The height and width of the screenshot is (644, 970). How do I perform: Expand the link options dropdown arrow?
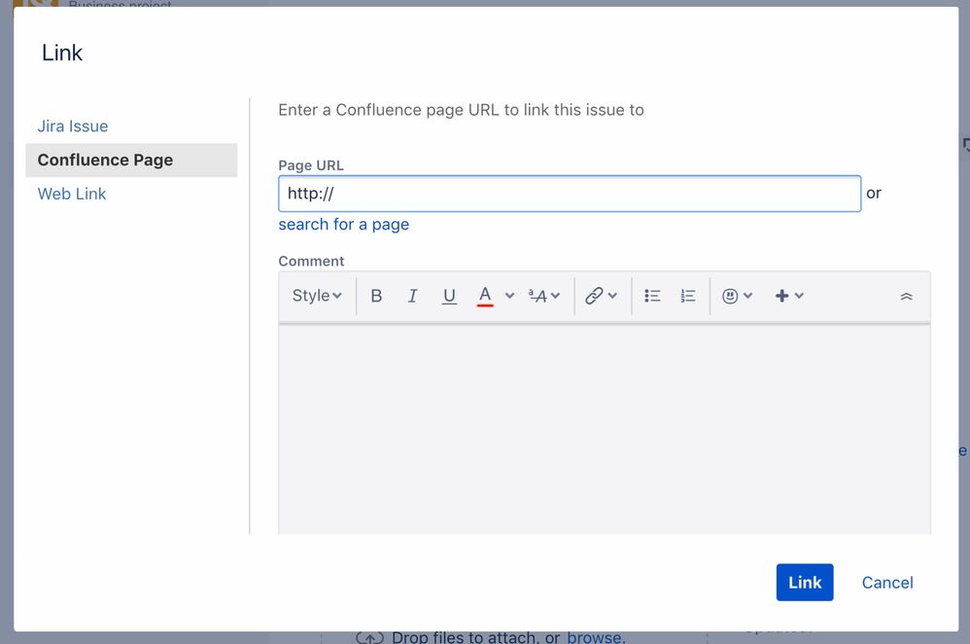612,296
